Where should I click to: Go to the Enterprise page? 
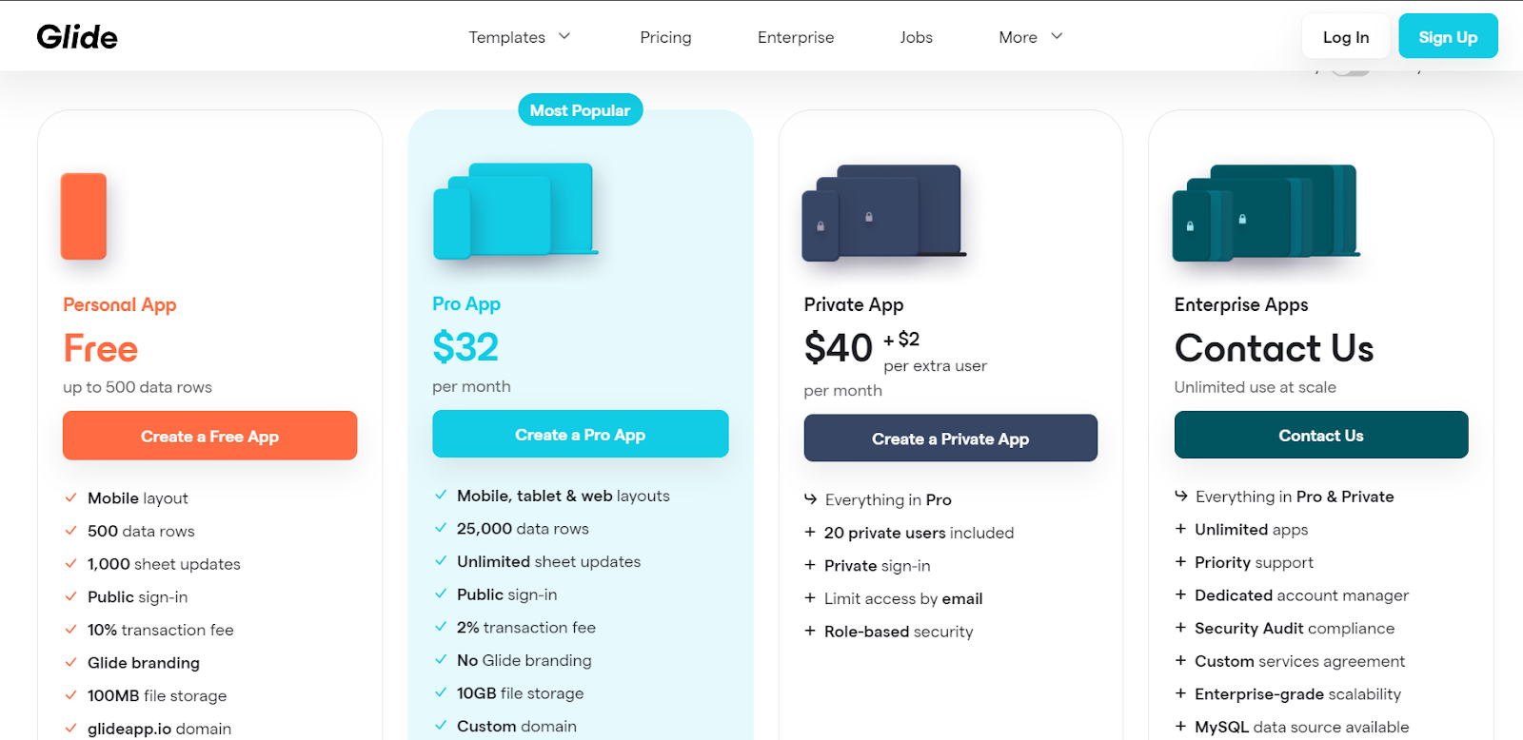tap(796, 37)
